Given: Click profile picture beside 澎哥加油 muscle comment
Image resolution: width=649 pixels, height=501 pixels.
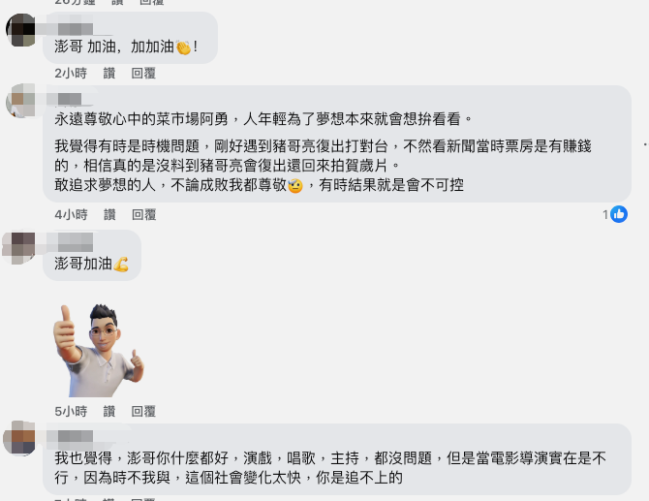Looking at the screenshot, I should pos(18,248).
